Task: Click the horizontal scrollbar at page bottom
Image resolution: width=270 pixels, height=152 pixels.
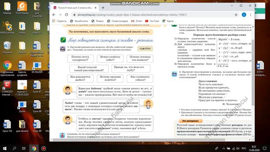Action: click(x=139, y=140)
